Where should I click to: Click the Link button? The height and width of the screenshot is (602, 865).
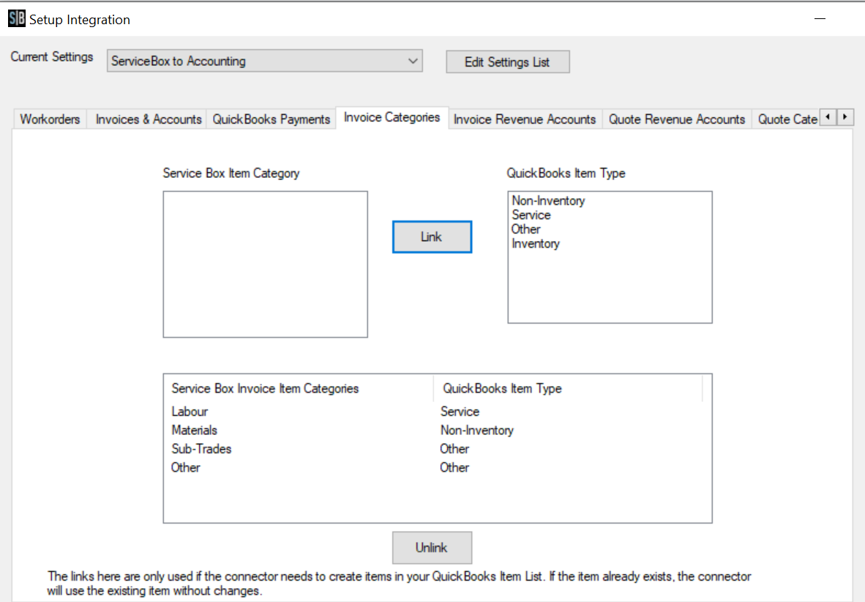(x=432, y=237)
